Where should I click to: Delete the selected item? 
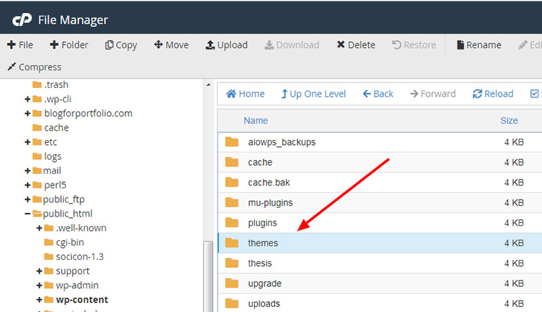[x=356, y=45]
